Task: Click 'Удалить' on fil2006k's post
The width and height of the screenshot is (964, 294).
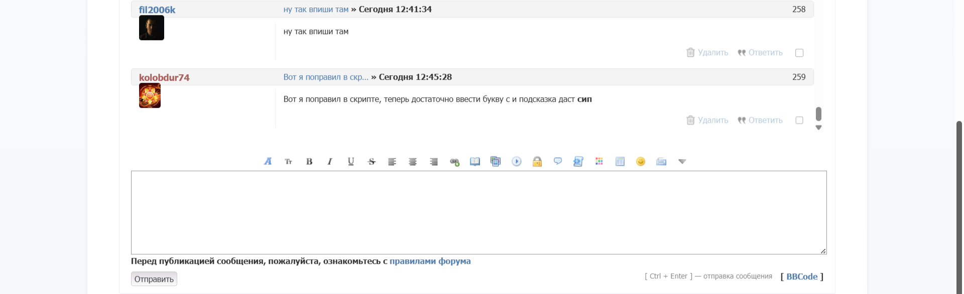Action: pyautogui.click(x=713, y=53)
